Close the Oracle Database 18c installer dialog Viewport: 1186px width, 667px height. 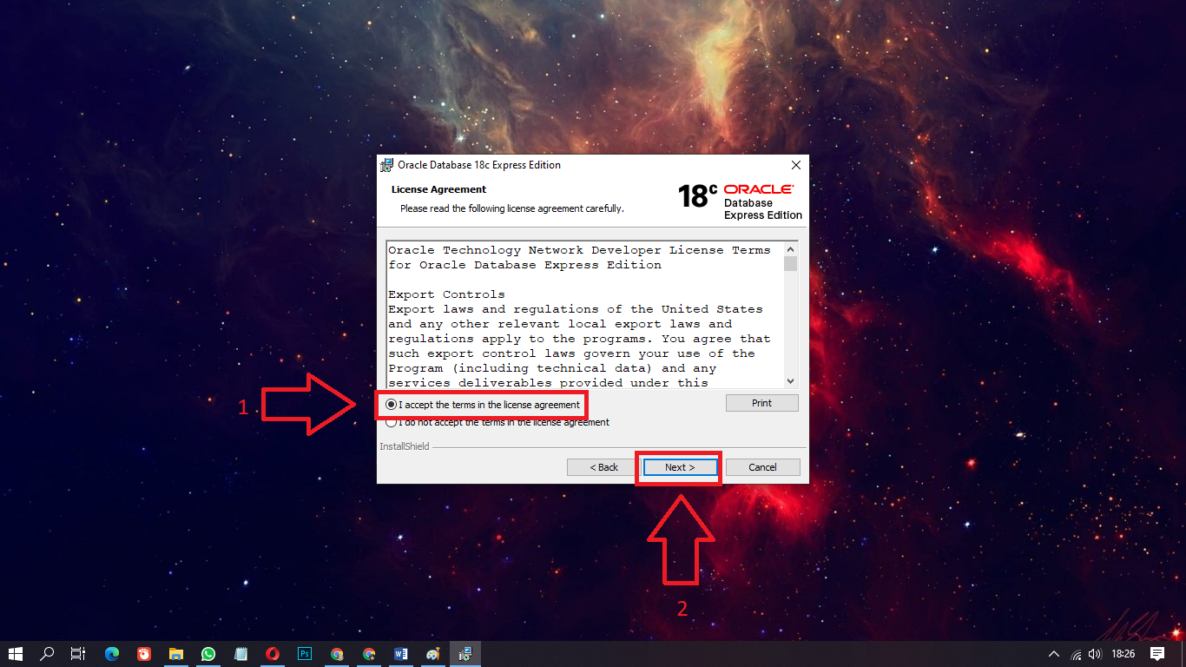(x=796, y=165)
